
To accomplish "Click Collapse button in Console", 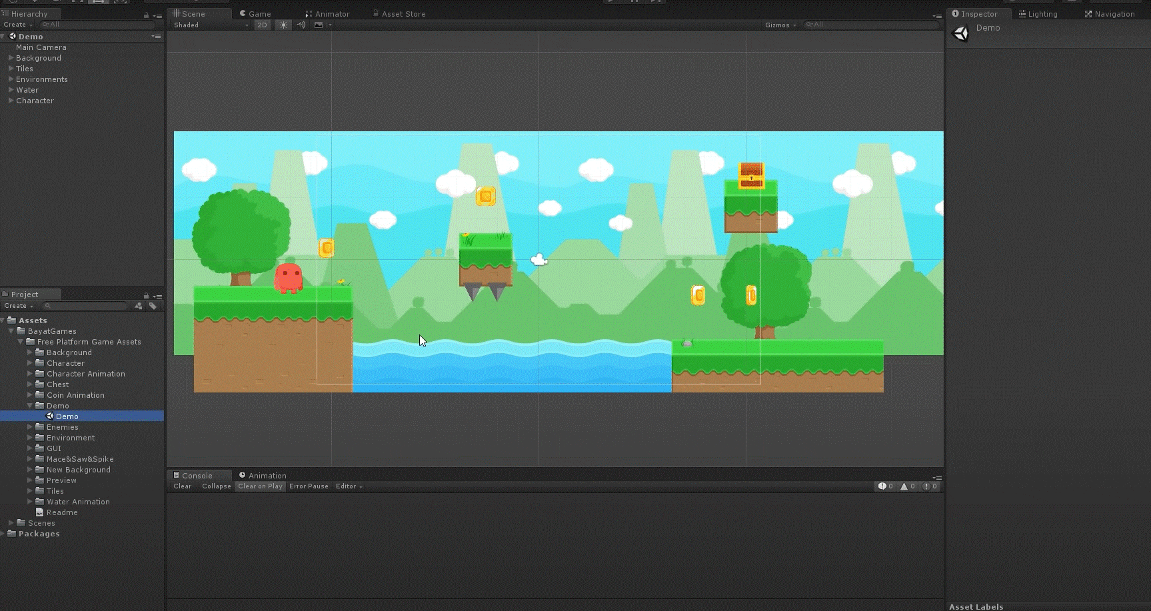I will click(x=217, y=486).
